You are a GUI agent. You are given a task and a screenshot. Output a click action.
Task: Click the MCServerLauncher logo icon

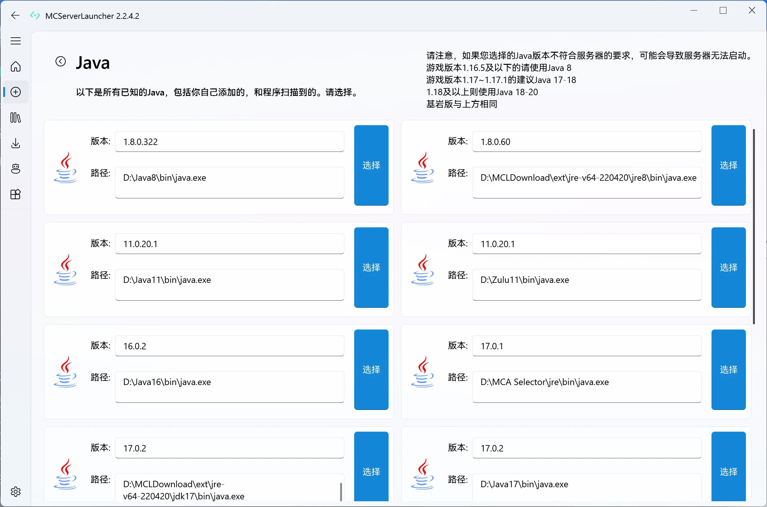tap(34, 15)
